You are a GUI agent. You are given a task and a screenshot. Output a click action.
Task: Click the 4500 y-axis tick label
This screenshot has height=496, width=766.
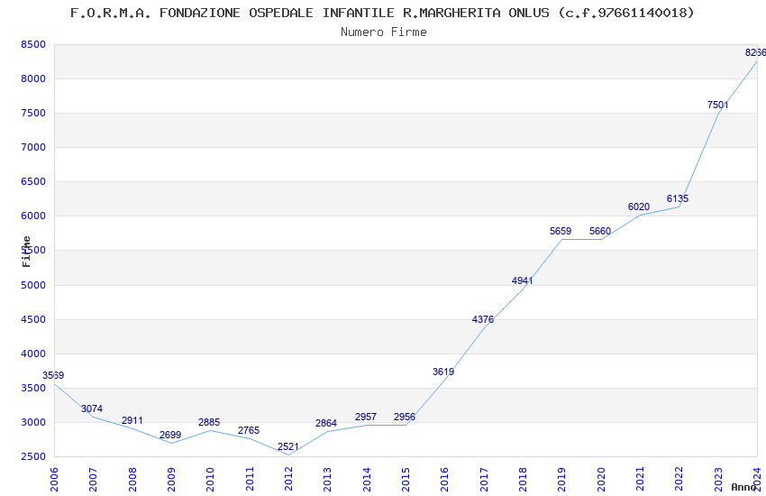(x=33, y=319)
